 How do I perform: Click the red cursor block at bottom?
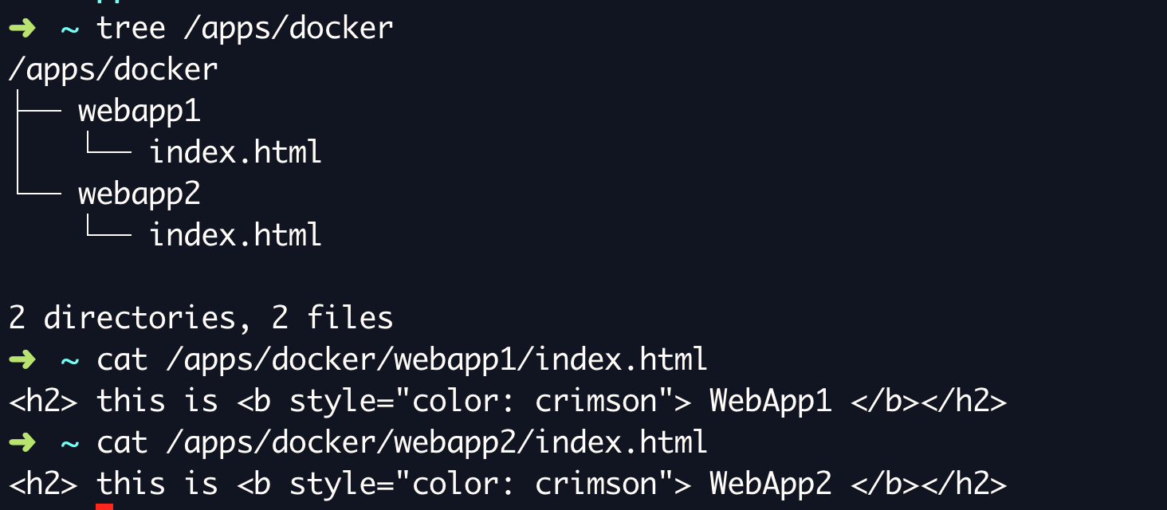(104, 507)
